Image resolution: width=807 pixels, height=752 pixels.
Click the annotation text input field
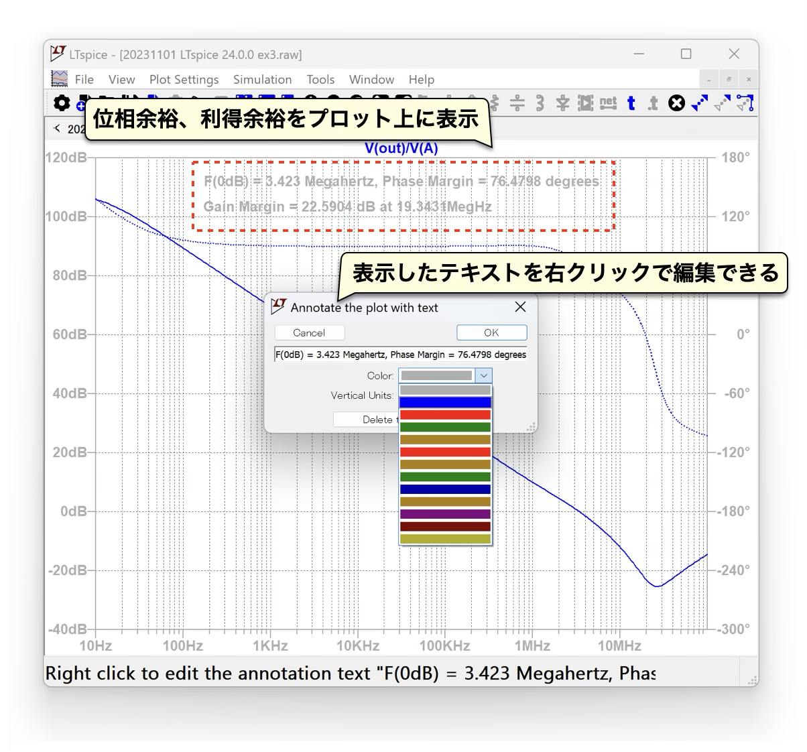point(401,355)
